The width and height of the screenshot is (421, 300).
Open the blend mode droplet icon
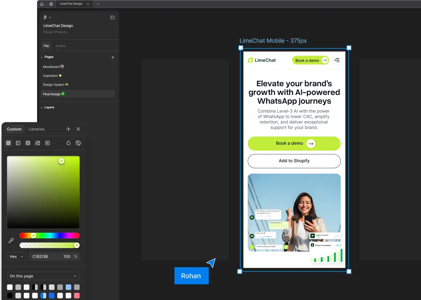(x=68, y=143)
